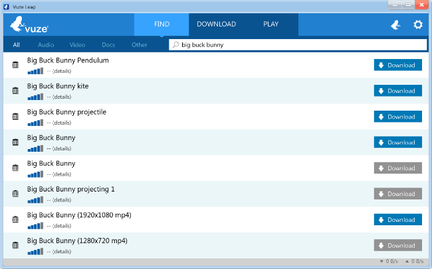Image resolution: width=432 pixels, height=269 pixels.
Task: Minimize the Vuze Leap window
Action: pyautogui.click(x=395, y=5)
